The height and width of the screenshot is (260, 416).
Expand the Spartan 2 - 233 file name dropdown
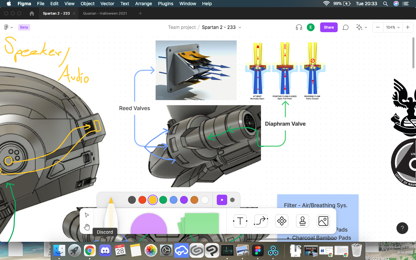[x=240, y=27]
